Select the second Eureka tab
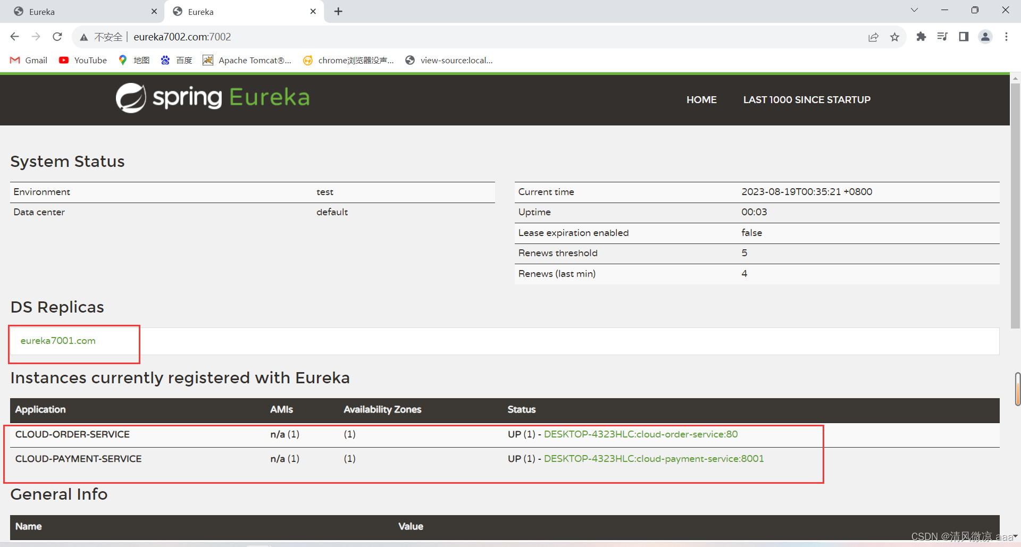1021x547 pixels. tap(244, 12)
